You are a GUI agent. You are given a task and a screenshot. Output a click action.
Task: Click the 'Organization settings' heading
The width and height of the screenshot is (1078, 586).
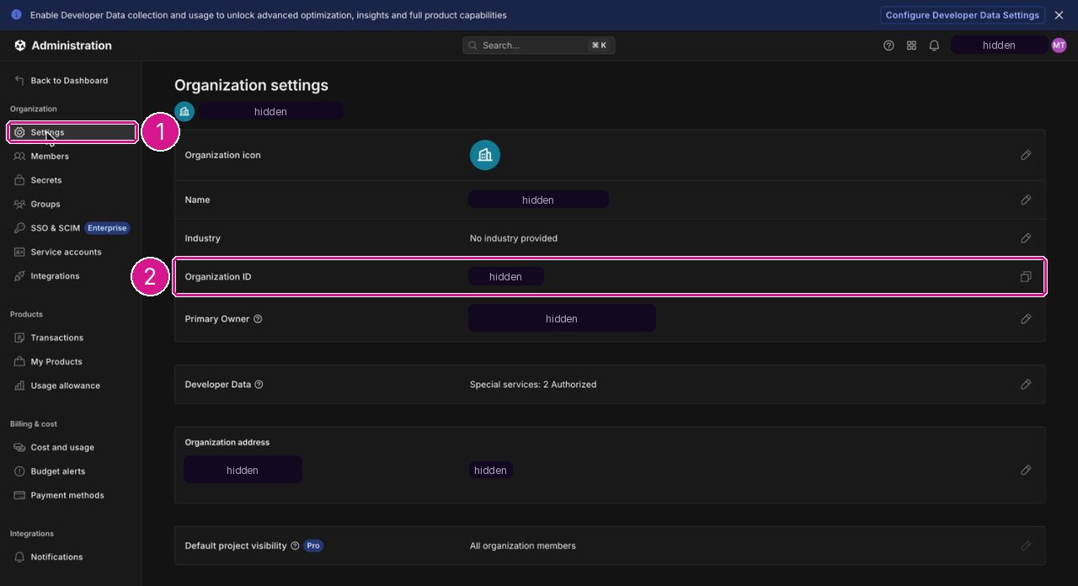(x=251, y=85)
